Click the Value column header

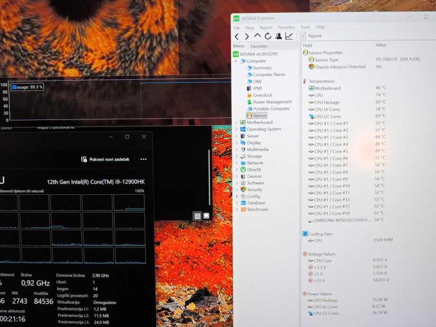pyautogui.click(x=381, y=45)
